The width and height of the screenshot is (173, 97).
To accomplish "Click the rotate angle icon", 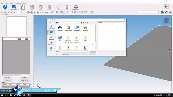I will pos(2,12).
